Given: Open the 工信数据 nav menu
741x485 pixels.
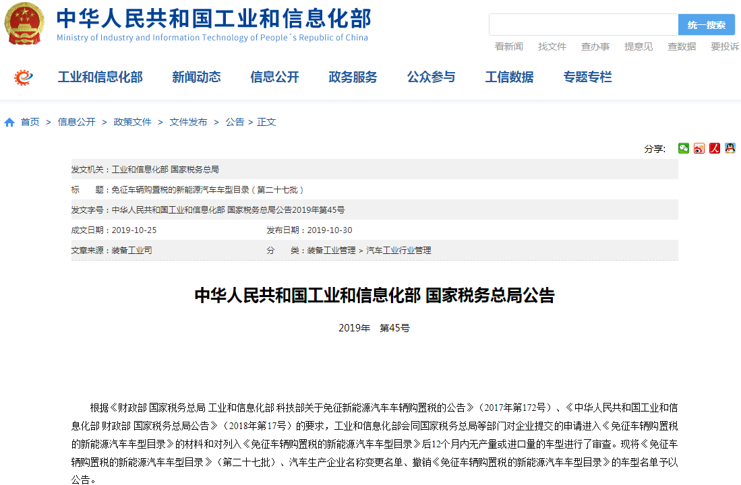Looking at the screenshot, I should click(510, 77).
